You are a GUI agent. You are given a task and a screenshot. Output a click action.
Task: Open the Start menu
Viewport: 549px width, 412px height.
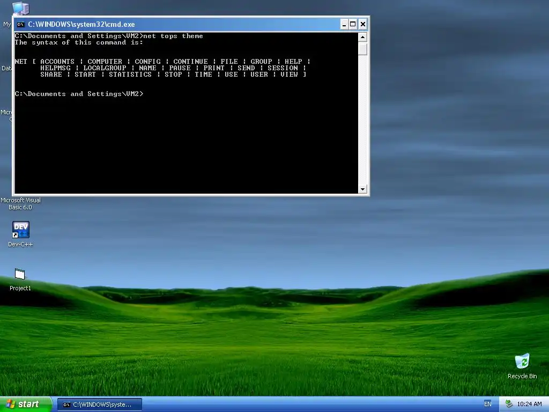click(x=26, y=404)
